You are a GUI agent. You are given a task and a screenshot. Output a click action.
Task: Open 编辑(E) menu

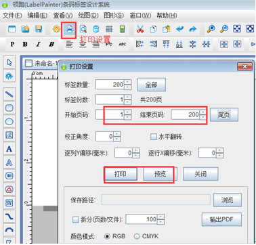pyautogui.click(x=37, y=16)
